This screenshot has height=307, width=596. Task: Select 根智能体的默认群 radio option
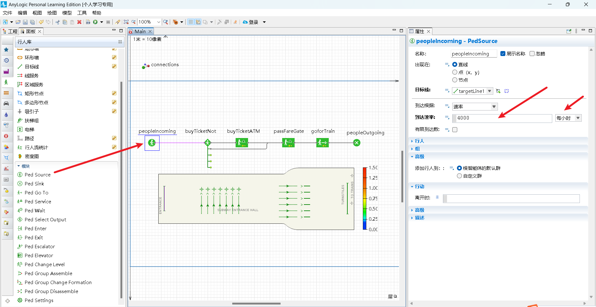pos(459,168)
